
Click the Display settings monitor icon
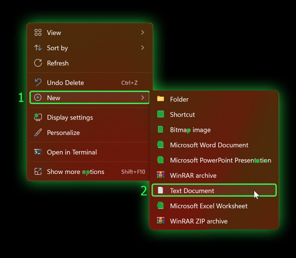(x=38, y=117)
